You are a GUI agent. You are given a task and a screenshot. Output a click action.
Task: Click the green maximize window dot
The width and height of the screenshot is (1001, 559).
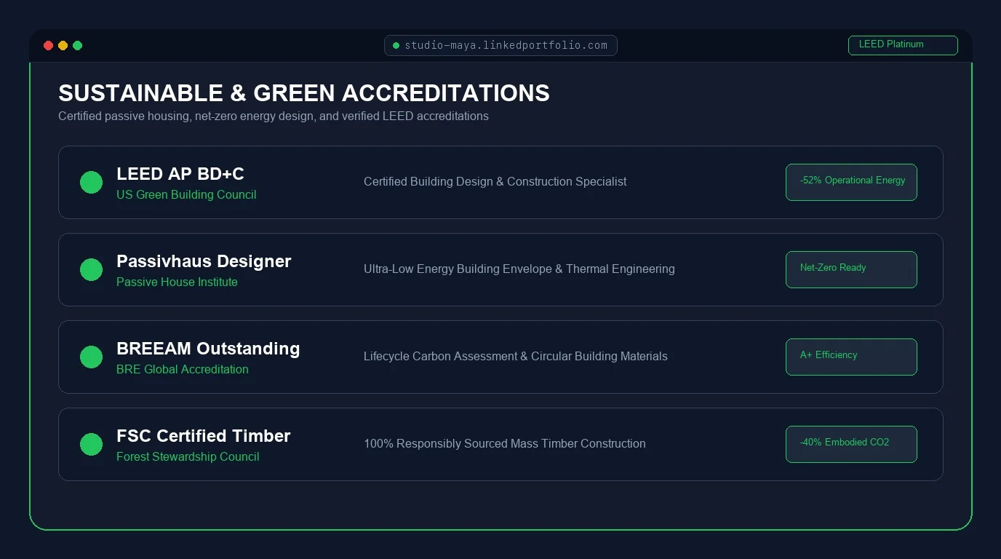[77, 45]
